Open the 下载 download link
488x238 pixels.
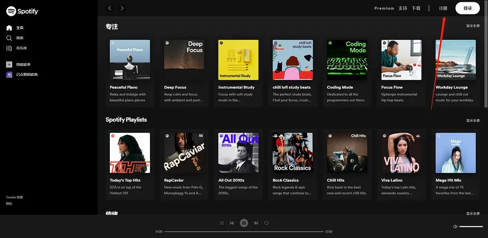pos(416,9)
